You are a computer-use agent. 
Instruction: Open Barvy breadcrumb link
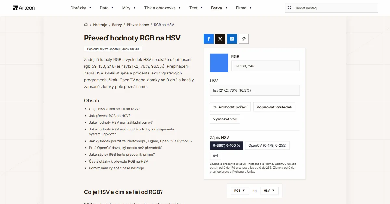[x=117, y=25]
